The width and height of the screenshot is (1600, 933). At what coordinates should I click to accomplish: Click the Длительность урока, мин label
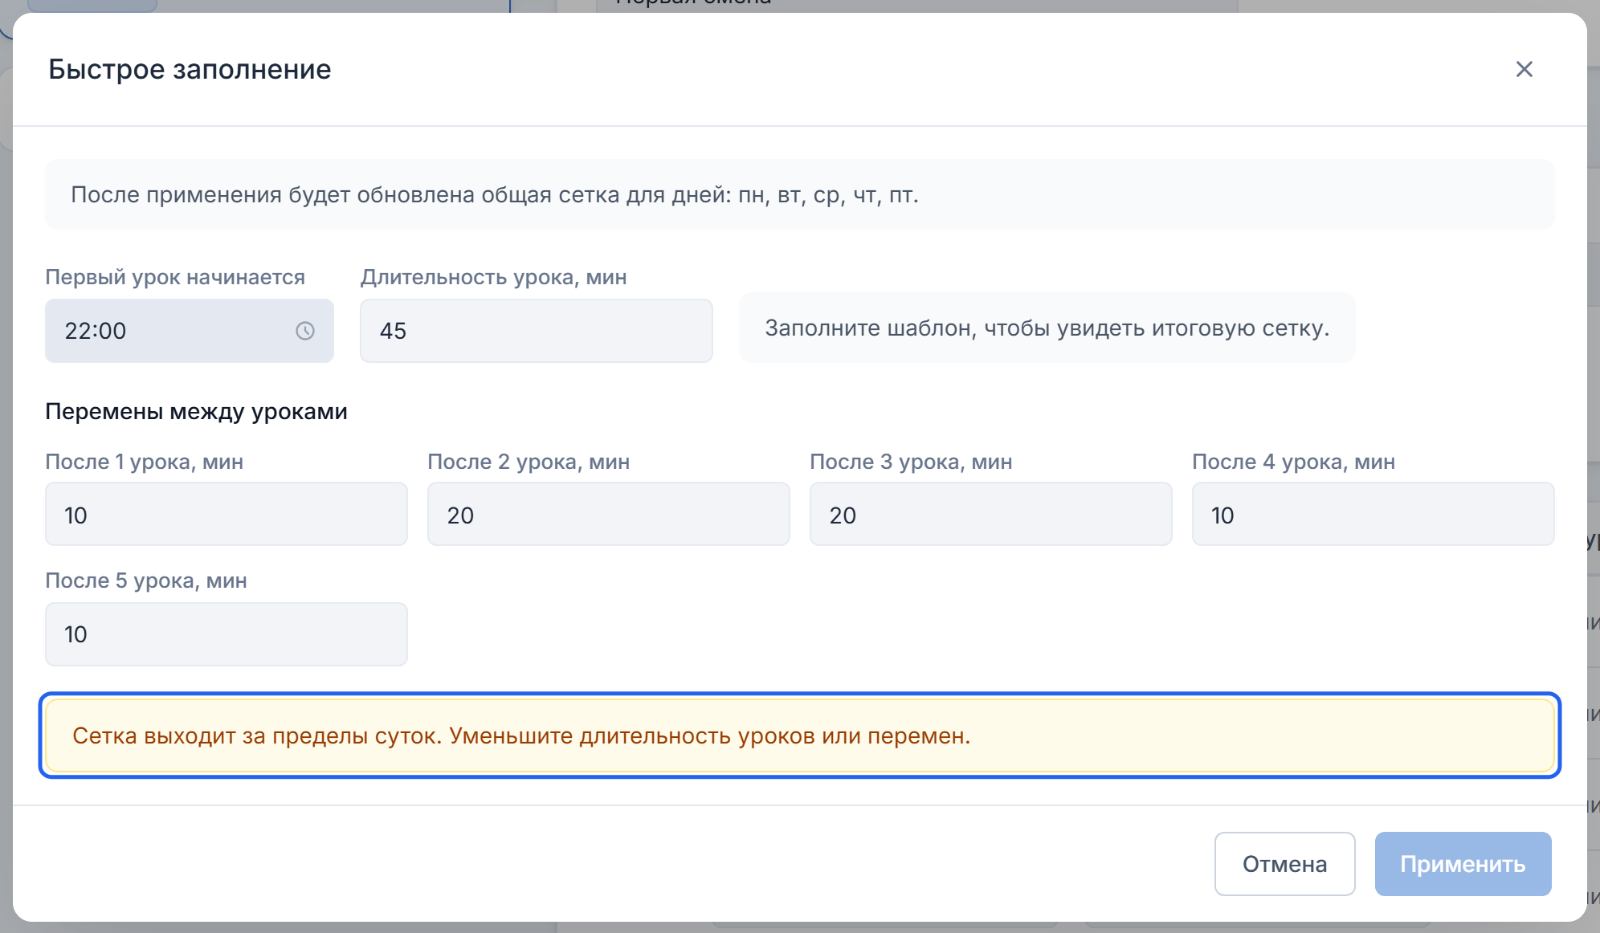[x=494, y=277]
